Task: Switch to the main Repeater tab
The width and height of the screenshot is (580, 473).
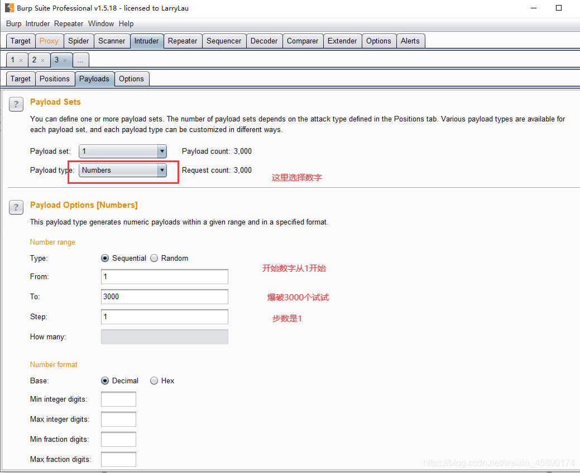Action: coord(183,41)
